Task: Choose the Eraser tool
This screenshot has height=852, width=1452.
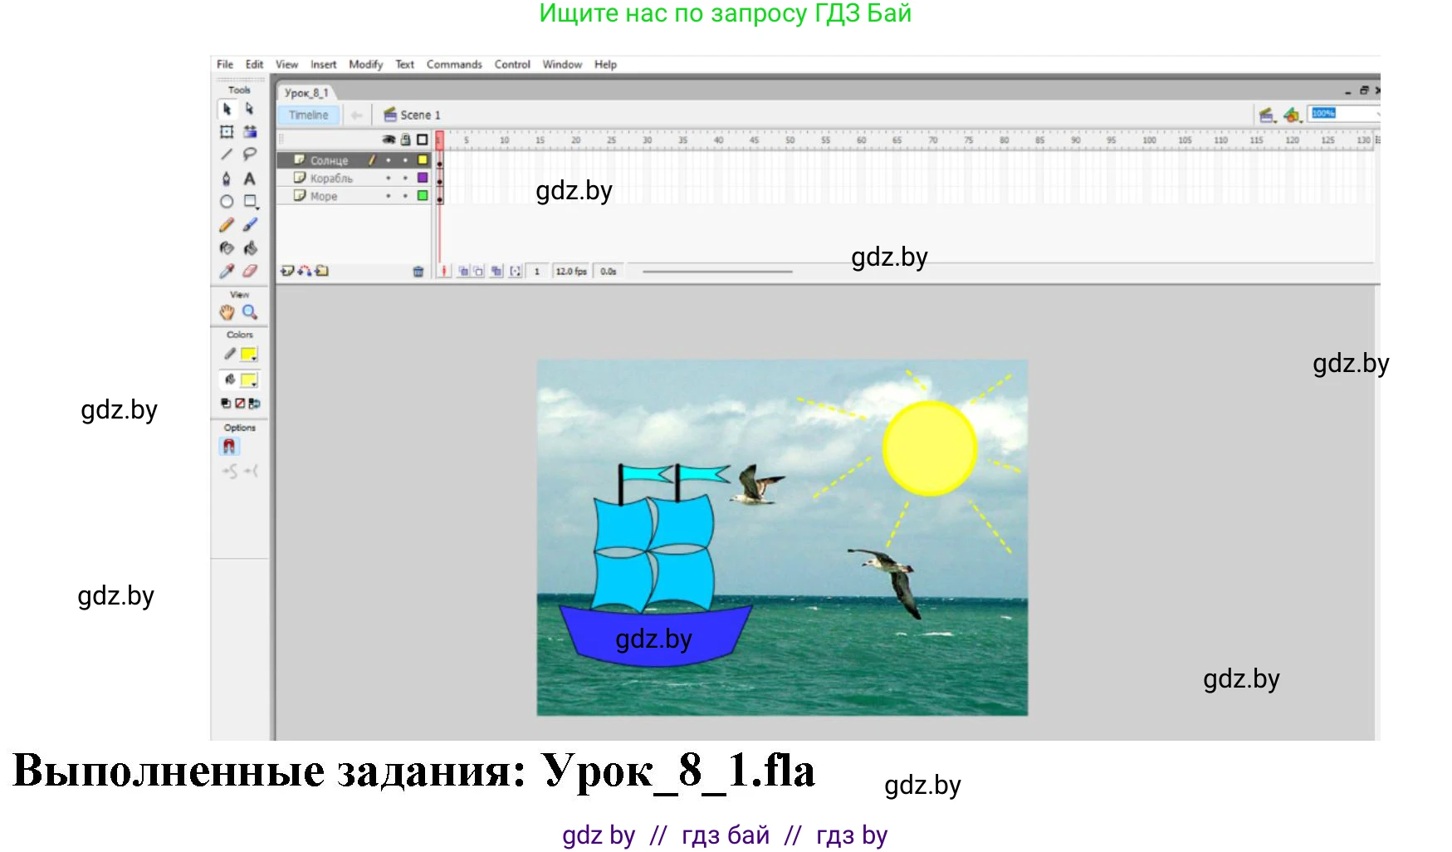Action: [250, 271]
